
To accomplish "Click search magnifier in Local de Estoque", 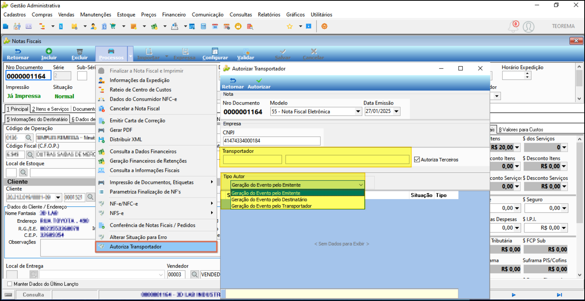I will (x=23, y=173).
